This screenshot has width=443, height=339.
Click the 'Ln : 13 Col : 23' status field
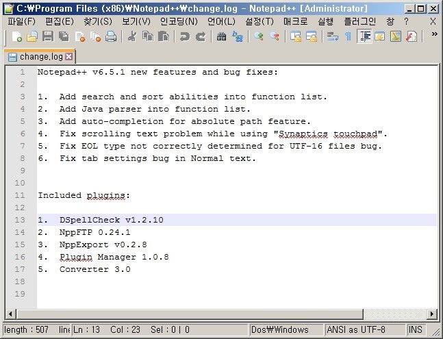click(107, 329)
